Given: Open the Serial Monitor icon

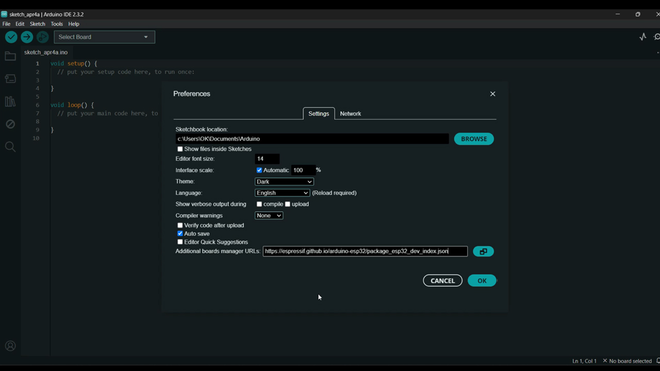Looking at the screenshot, I should pos(657,37).
